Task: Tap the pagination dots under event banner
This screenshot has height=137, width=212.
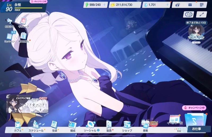Action: coord(196,42)
